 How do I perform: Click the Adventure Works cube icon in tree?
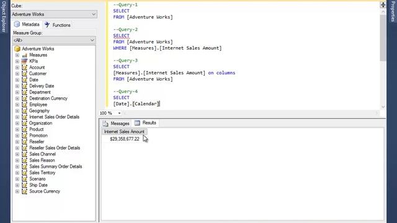pos(17,49)
